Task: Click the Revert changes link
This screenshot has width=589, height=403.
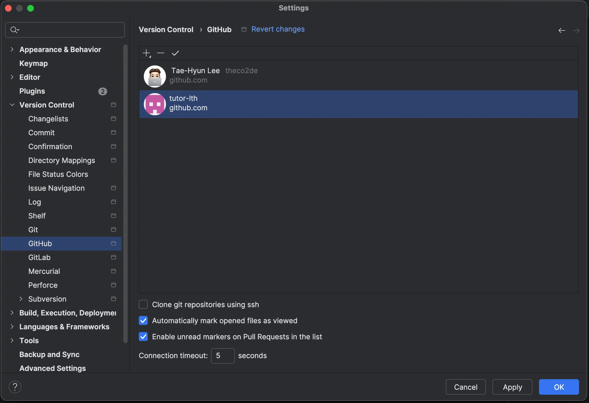Action: [278, 29]
